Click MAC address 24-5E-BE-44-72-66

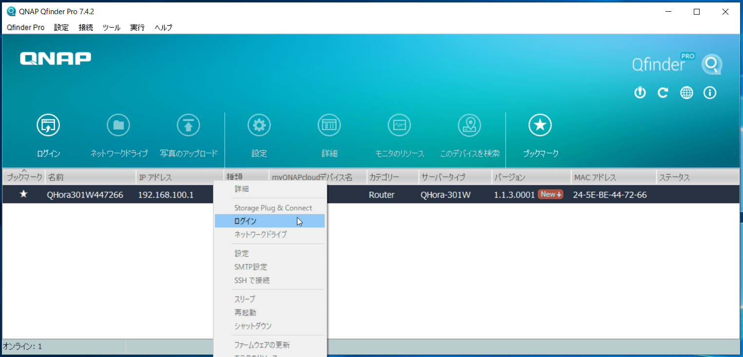(610, 195)
